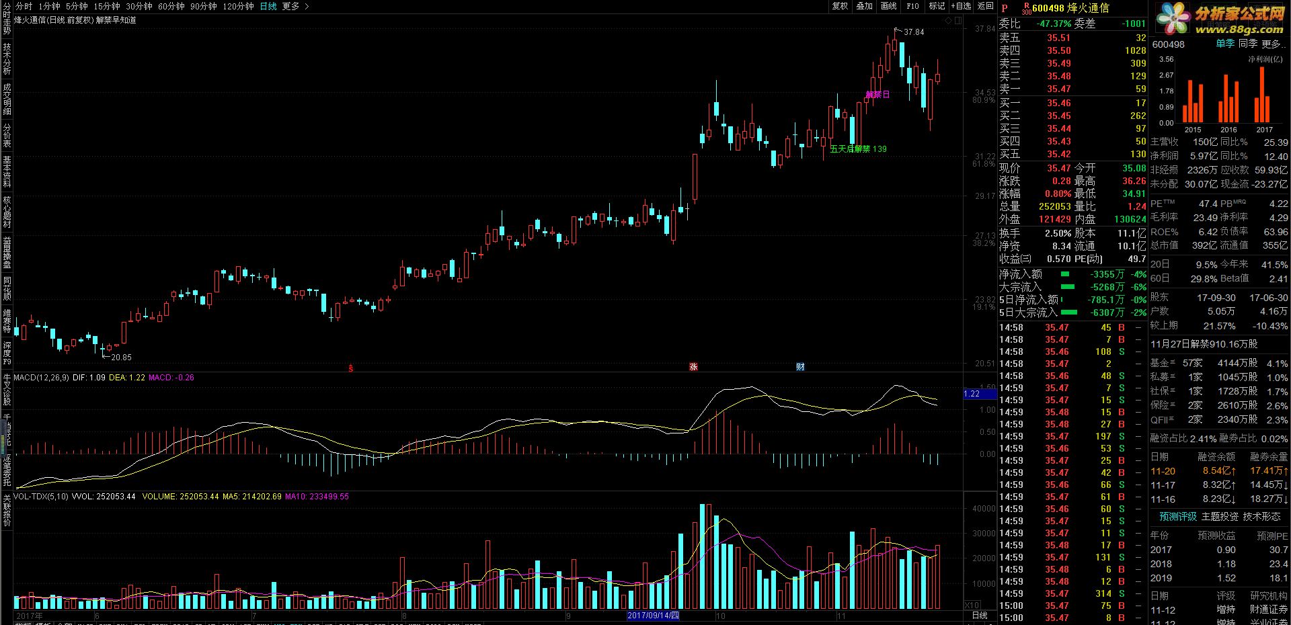Select 同季 profit view
Image resolution: width=1291 pixels, height=625 pixels.
[x=1248, y=44]
